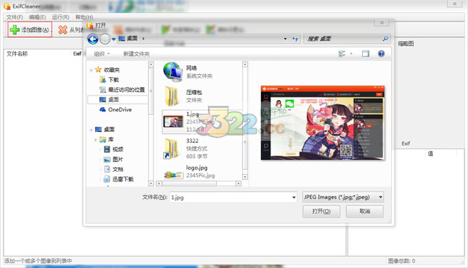
Task: Collapse the lower 桌面 desktop tree node
Action: coord(91,130)
